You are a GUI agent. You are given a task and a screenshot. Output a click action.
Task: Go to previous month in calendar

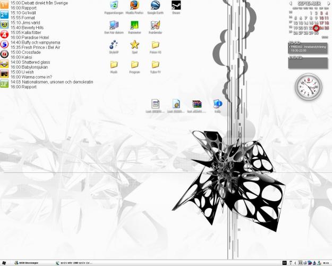pos(291,4)
